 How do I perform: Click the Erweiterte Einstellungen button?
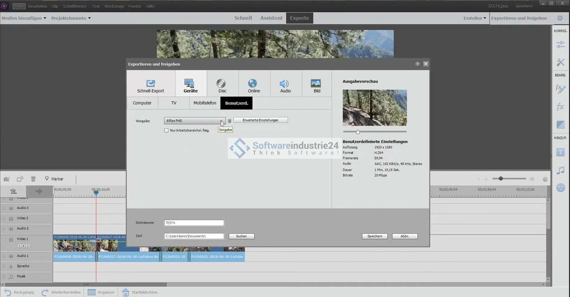click(260, 120)
